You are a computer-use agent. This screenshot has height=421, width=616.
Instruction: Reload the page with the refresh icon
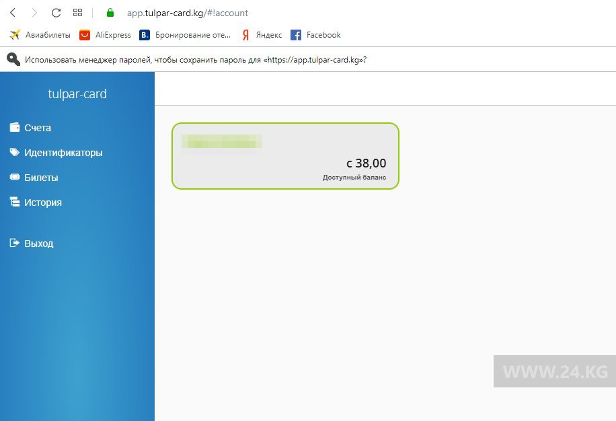(56, 13)
